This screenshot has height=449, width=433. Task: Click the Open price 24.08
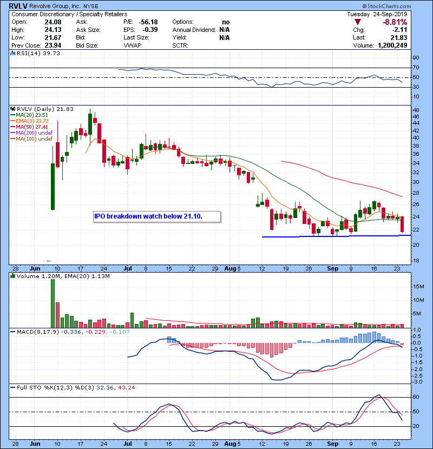(53, 22)
